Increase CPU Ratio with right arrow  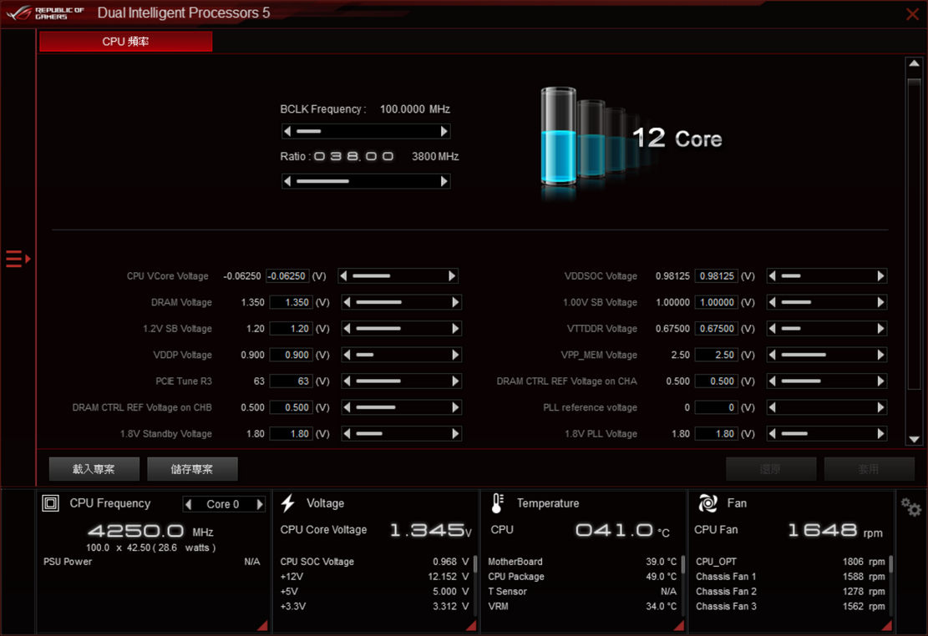pyautogui.click(x=444, y=181)
